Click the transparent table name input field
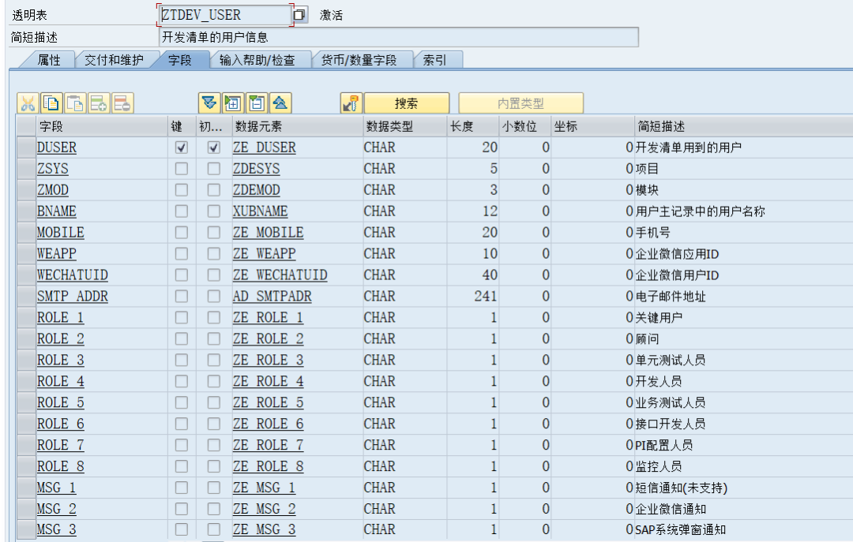853x542 pixels. point(225,15)
